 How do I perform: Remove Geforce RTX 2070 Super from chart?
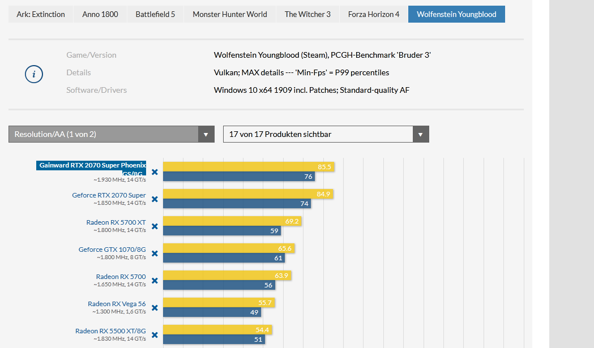(155, 199)
